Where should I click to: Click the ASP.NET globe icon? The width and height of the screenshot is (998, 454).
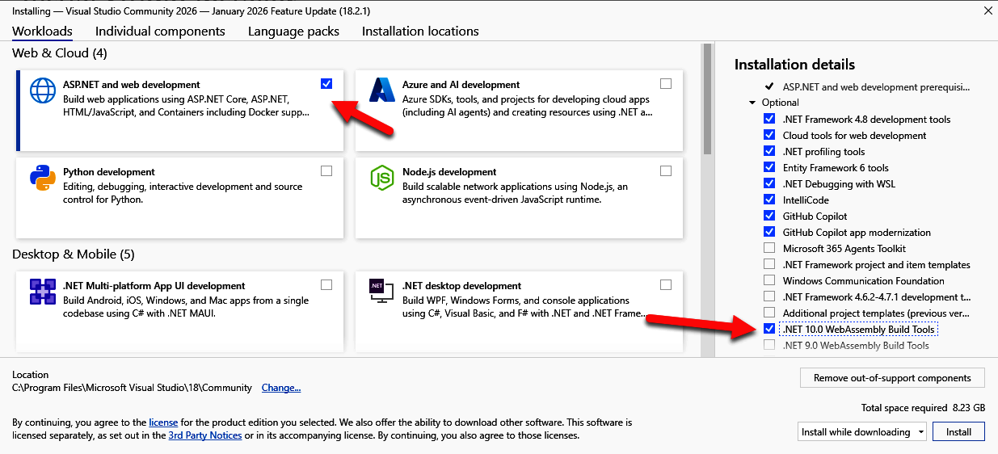42,90
